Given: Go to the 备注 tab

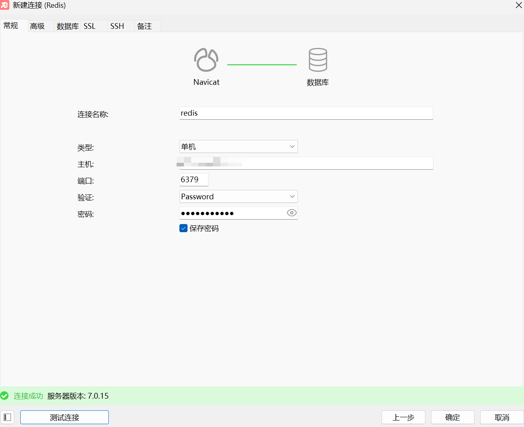Looking at the screenshot, I should click(x=144, y=26).
